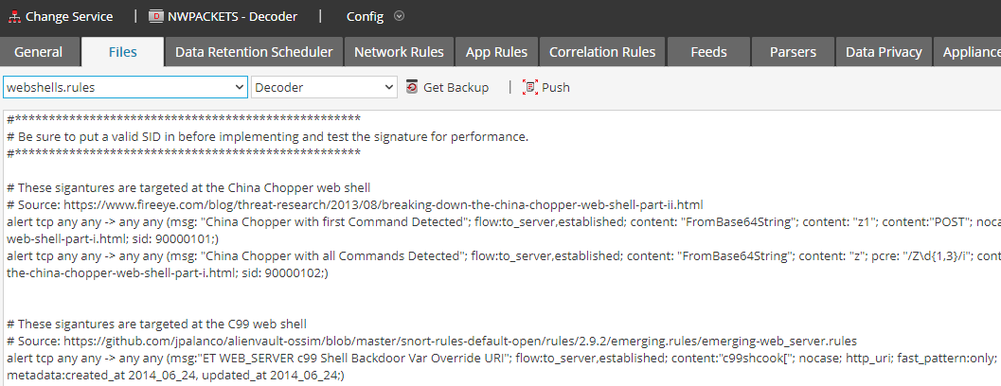
Task: Click the Get Backup icon
Action: [x=412, y=87]
